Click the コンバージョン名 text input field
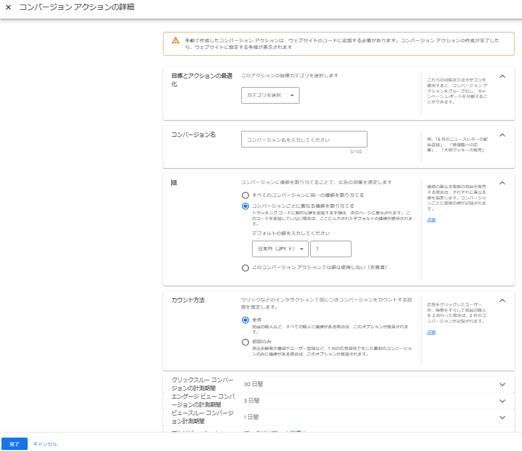 pos(304,140)
